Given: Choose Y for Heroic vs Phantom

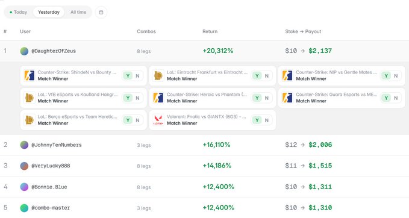Looking at the screenshot, I should [257, 98].
